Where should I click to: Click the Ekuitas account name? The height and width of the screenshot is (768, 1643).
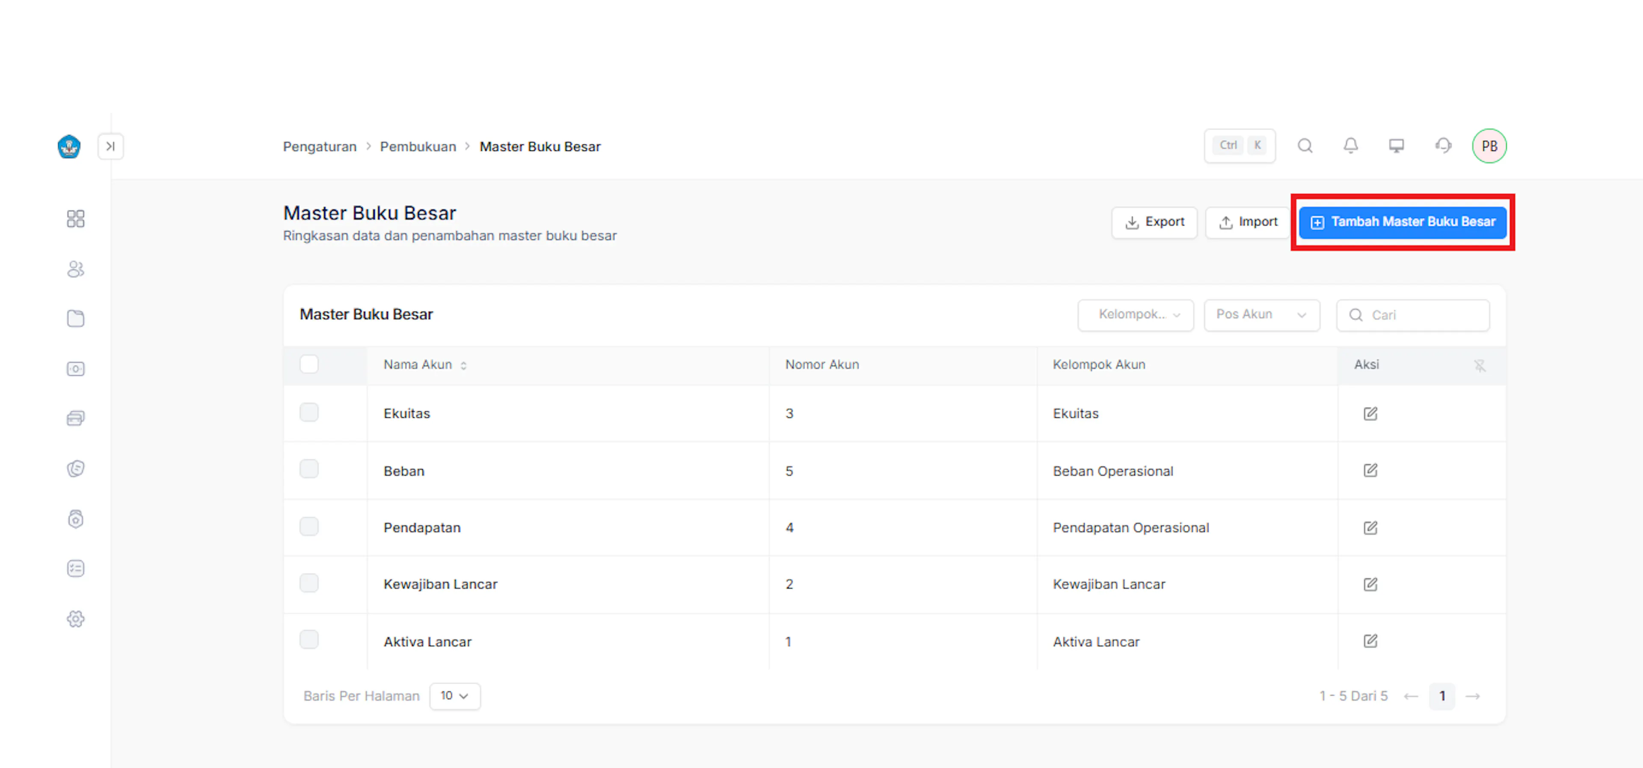tap(406, 414)
